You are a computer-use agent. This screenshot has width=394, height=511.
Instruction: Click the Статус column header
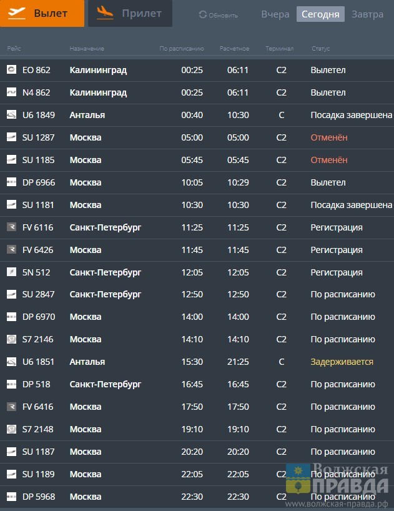pyautogui.click(x=320, y=49)
